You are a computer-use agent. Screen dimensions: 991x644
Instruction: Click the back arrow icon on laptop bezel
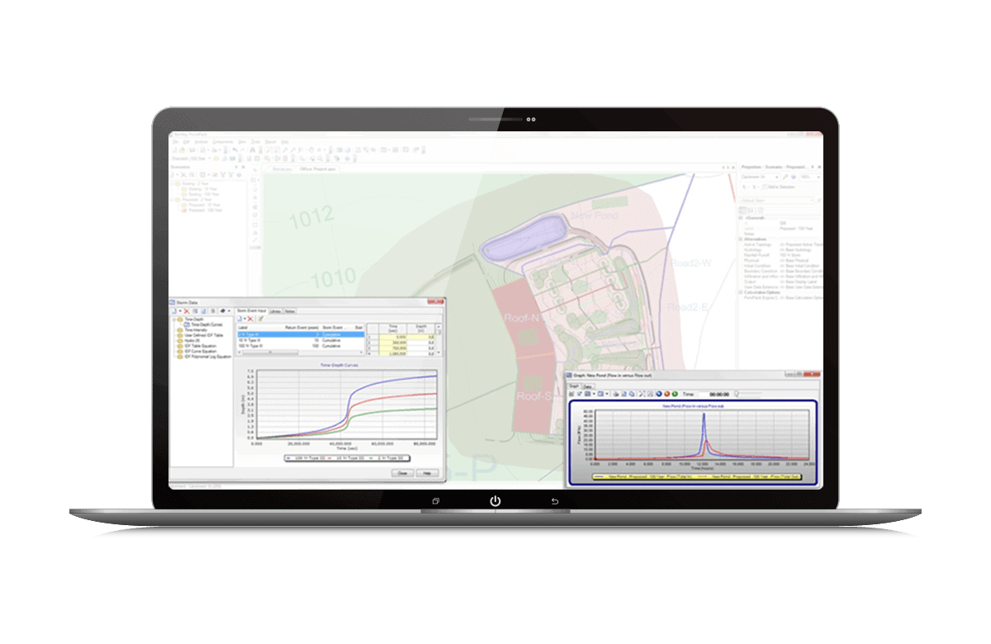click(555, 501)
